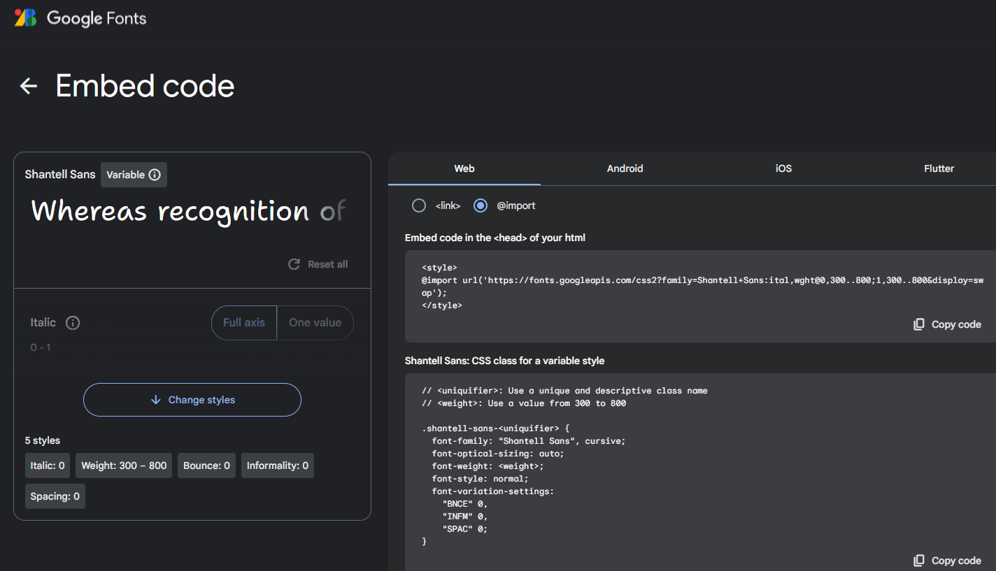Open the Weight: 300 – 800 style chip
The image size is (996, 571).
[x=123, y=465]
